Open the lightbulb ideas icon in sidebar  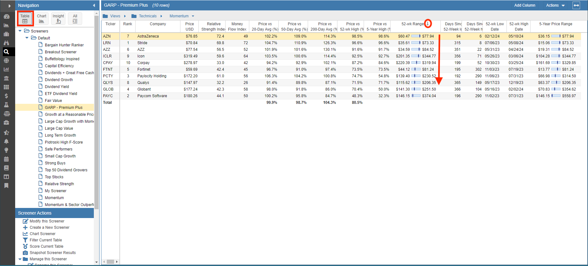(6, 150)
